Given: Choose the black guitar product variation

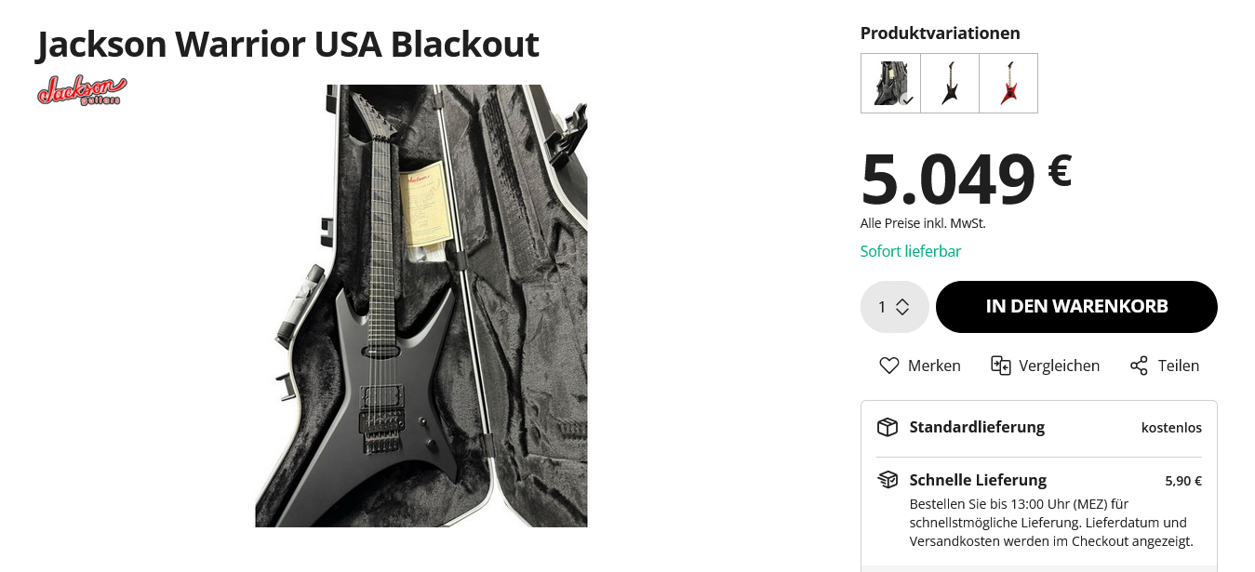Looking at the screenshot, I should [x=950, y=83].
